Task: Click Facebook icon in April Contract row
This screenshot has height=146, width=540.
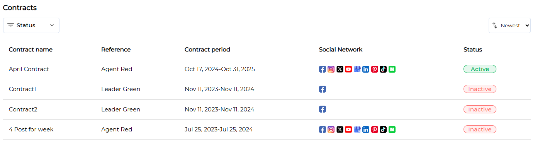Action: 323,69
